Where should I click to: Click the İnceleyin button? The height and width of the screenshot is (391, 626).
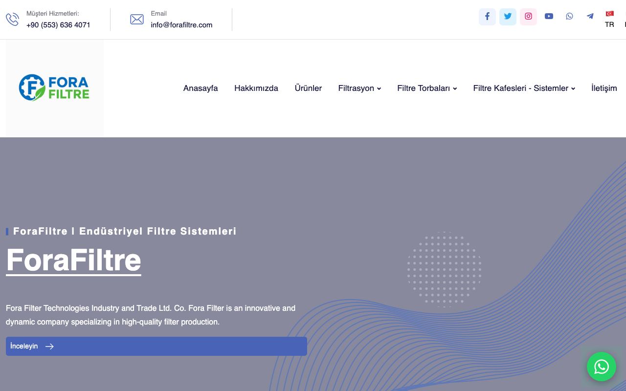156,346
